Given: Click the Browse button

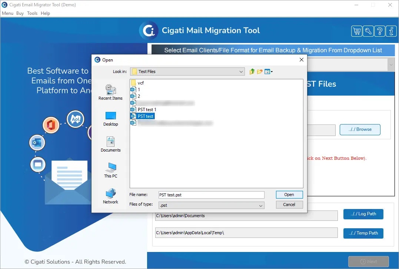Looking at the screenshot, I should [x=360, y=130].
